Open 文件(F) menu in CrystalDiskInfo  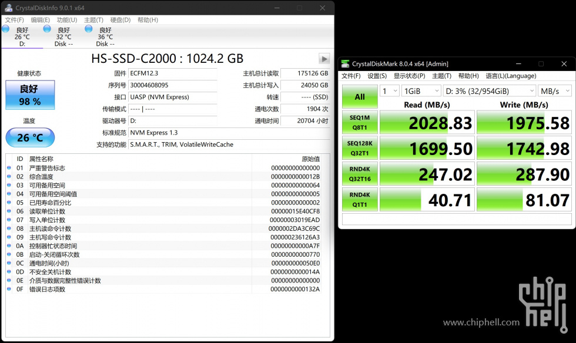(14, 20)
